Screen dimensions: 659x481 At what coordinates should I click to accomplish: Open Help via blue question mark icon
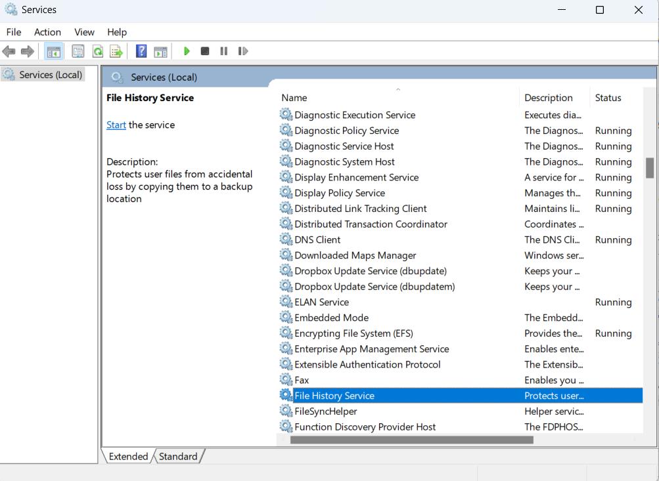(x=141, y=51)
